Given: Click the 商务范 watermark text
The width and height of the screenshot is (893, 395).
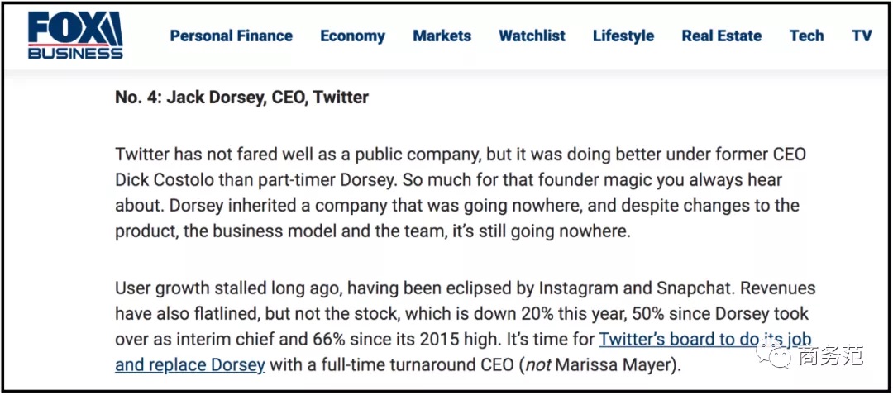Looking at the screenshot, I should tap(830, 356).
